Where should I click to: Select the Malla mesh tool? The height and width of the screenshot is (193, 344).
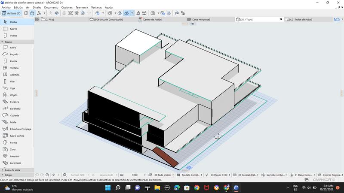pos(13,122)
